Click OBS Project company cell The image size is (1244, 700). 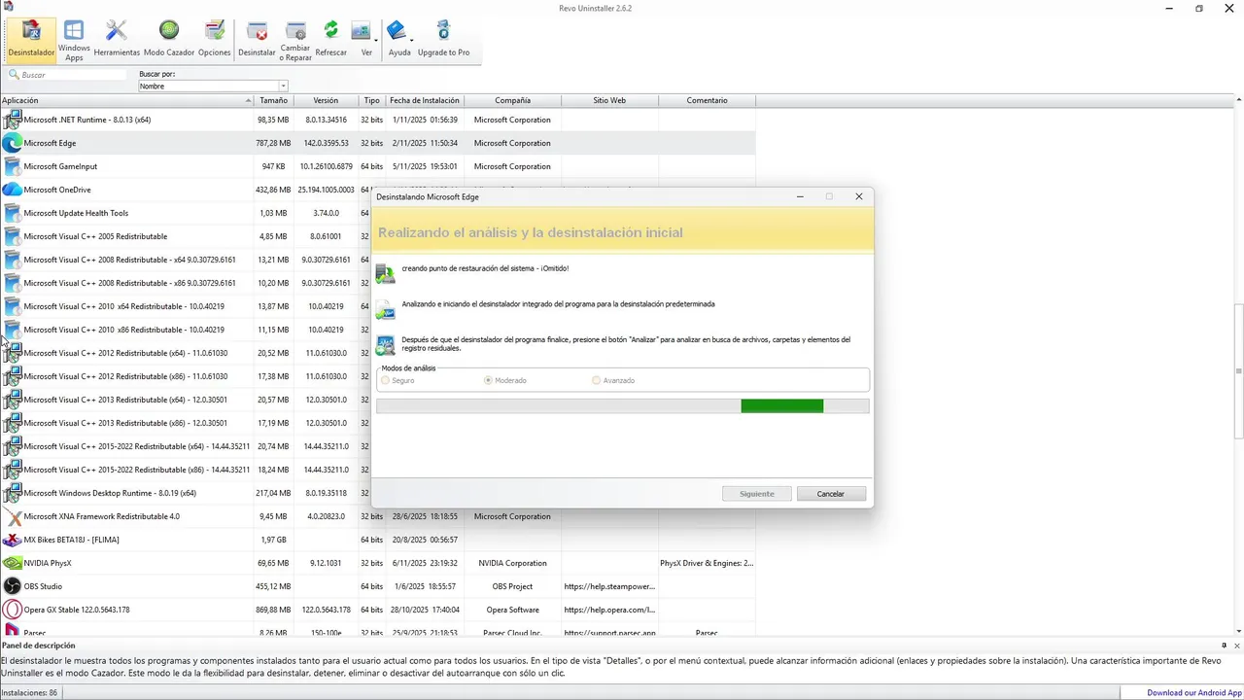click(512, 586)
